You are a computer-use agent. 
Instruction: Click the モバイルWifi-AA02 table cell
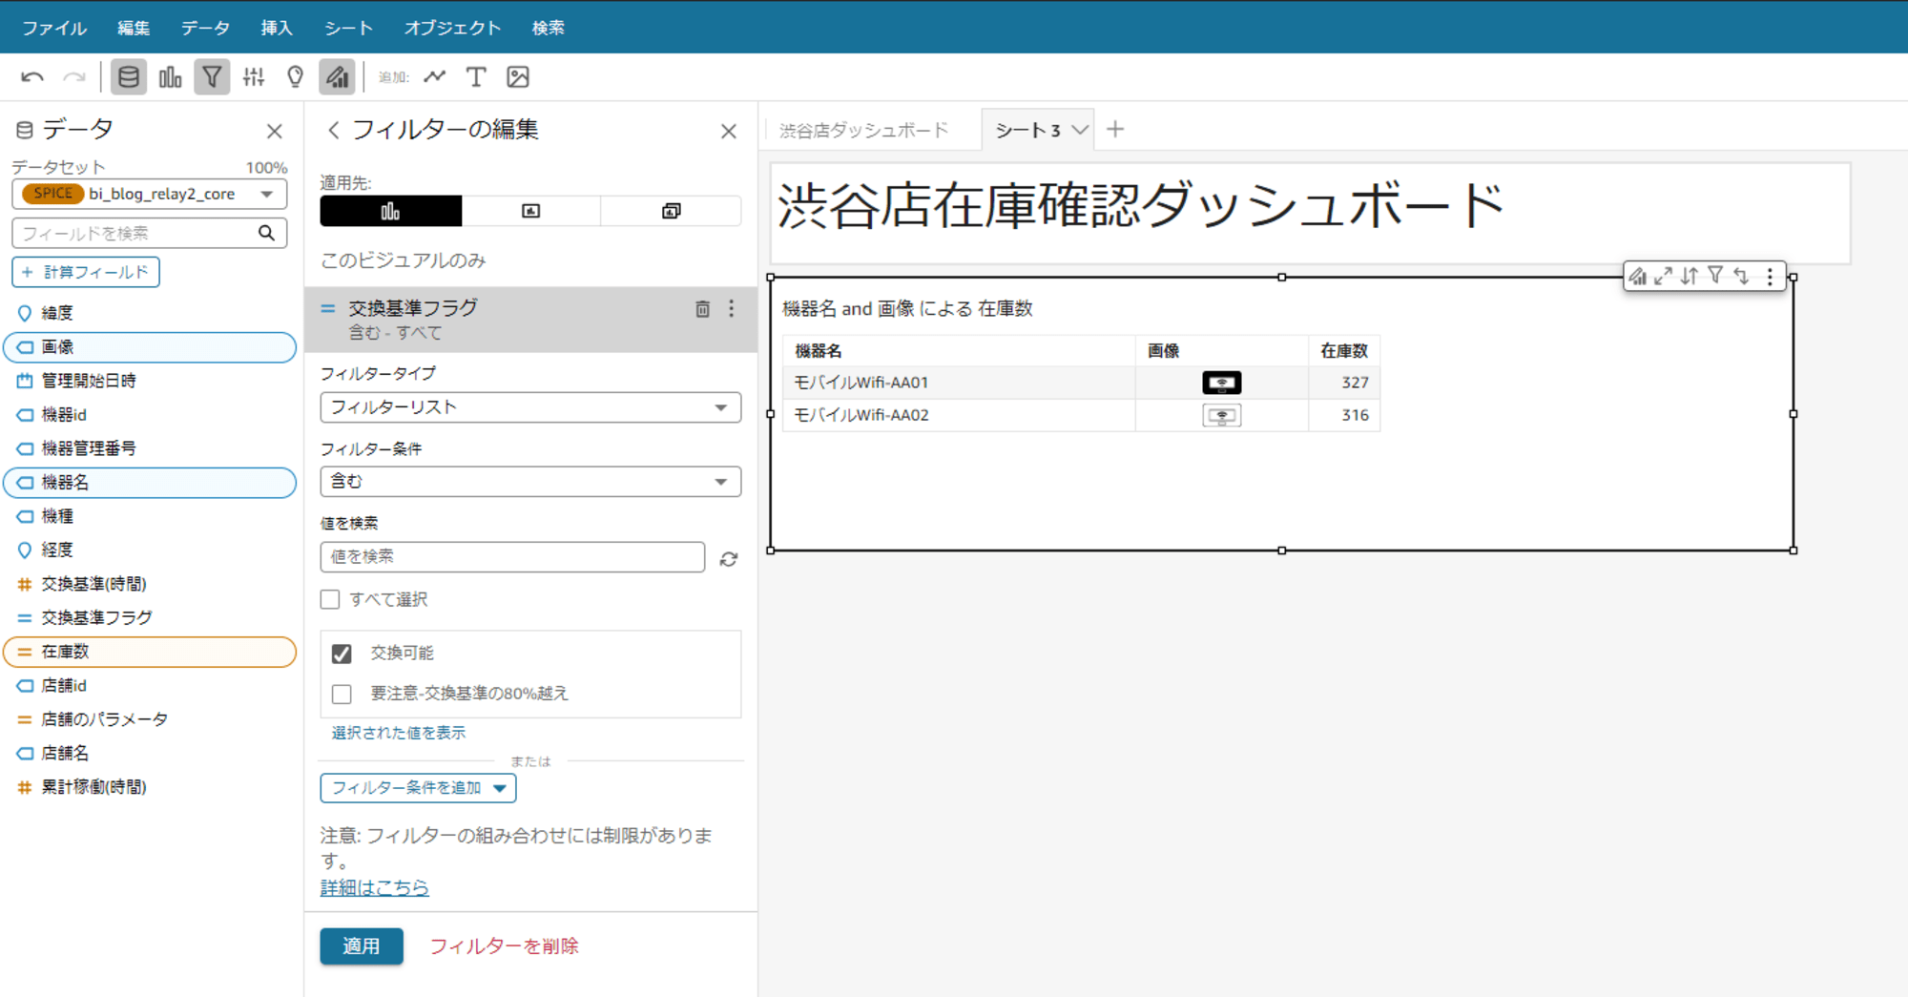[958, 415]
